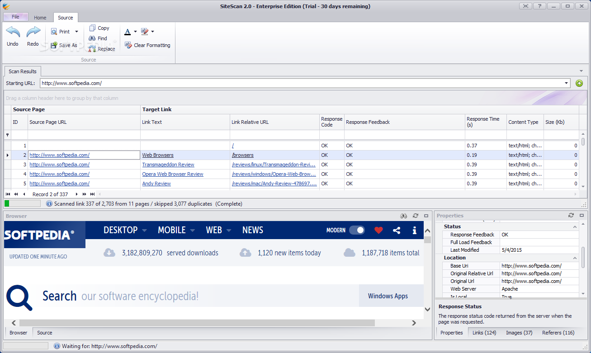The image size is (591, 353).
Task: Toggle the MODERN switch on Softpedia page
Action: coord(357,230)
